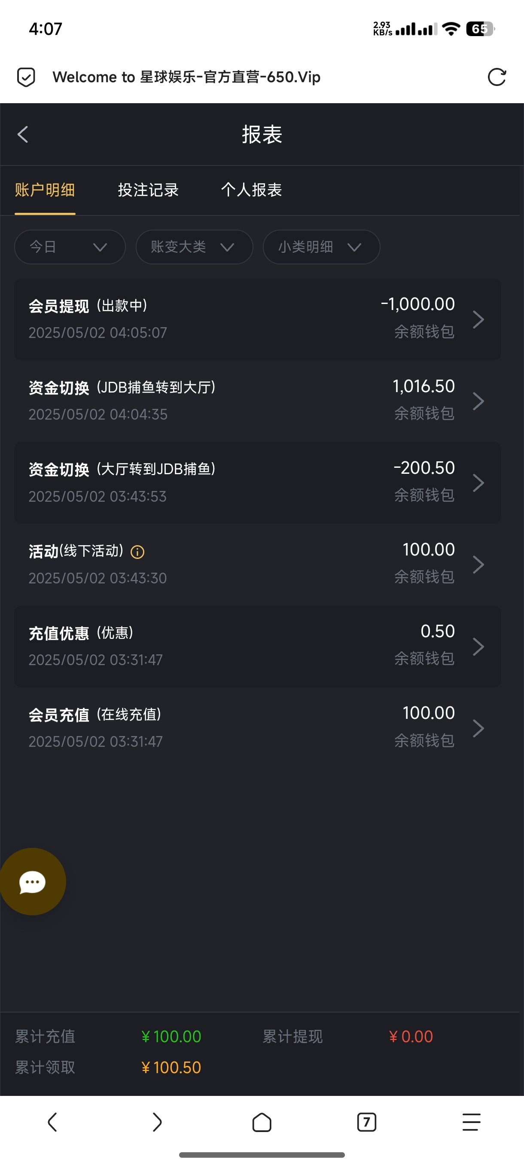Open the 会员提现 (出款中) transaction details
The image size is (524, 1166).
(x=257, y=319)
